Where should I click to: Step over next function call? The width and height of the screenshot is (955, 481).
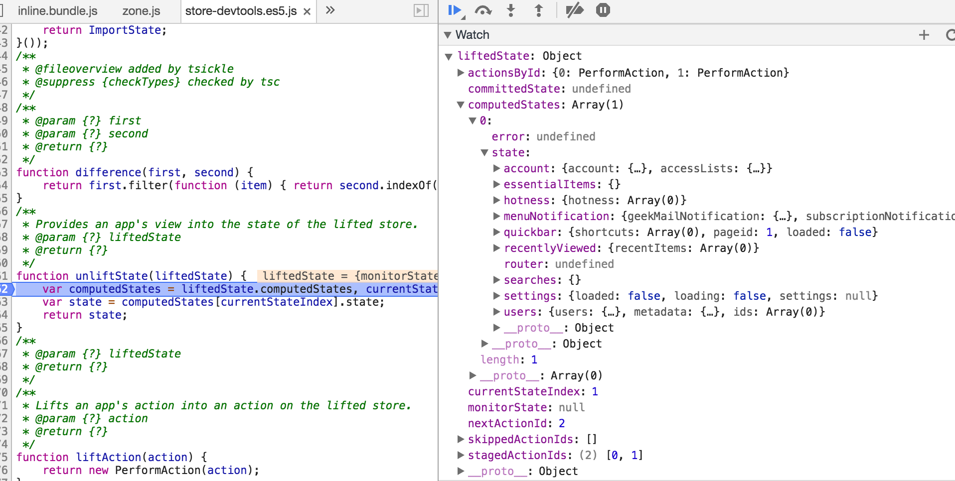click(x=483, y=10)
